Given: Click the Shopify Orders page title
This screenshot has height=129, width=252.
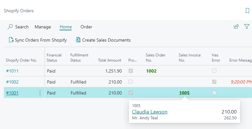Looking at the screenshot, I should 19,11.
